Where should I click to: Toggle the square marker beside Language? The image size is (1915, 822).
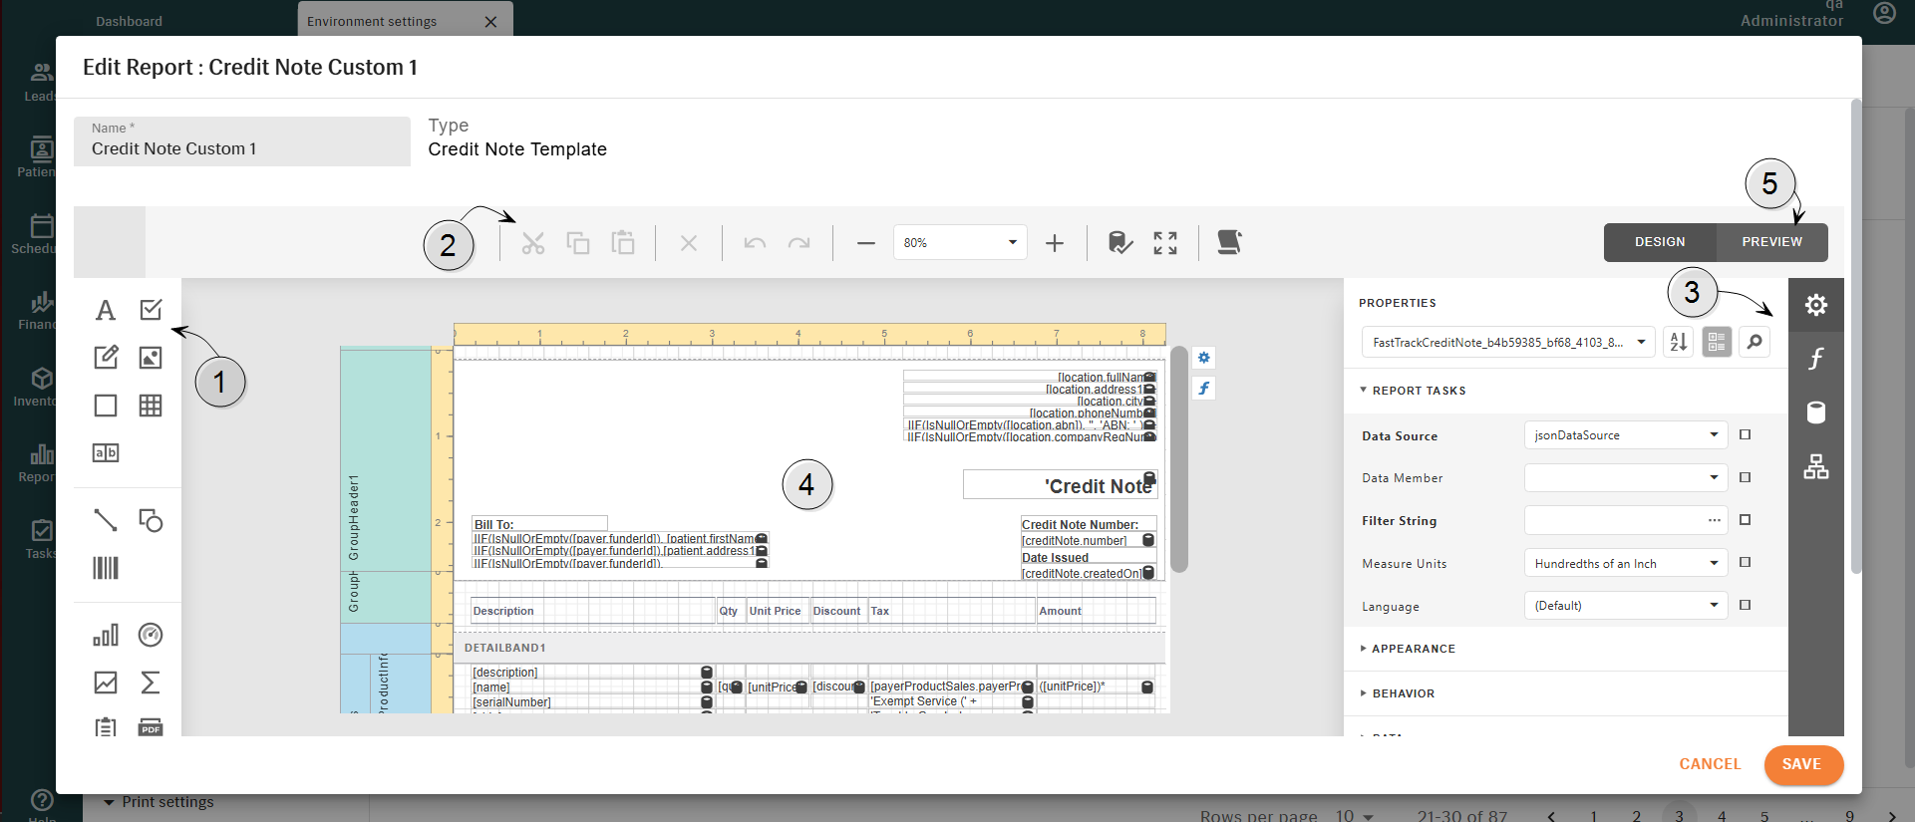pos(1745,605)
